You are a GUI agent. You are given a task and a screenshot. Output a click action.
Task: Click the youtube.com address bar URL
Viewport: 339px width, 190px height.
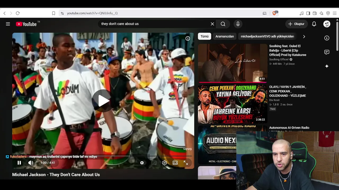tap(92, 13)
